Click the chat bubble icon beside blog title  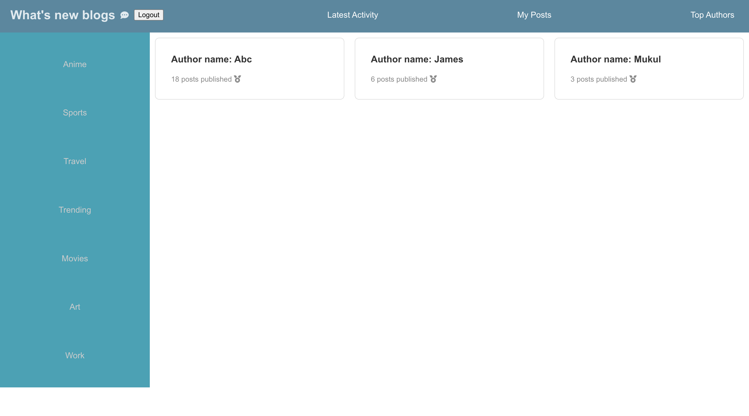point(125,15)
